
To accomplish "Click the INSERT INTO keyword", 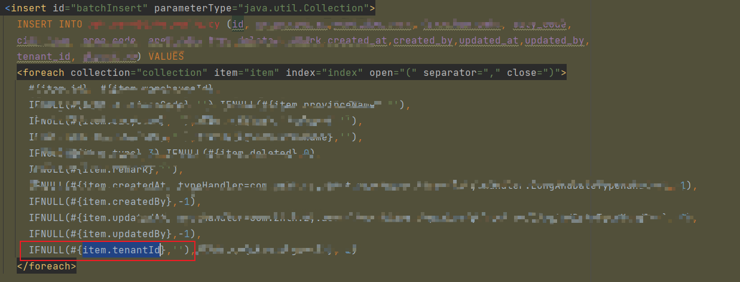I will coord(50,24).
